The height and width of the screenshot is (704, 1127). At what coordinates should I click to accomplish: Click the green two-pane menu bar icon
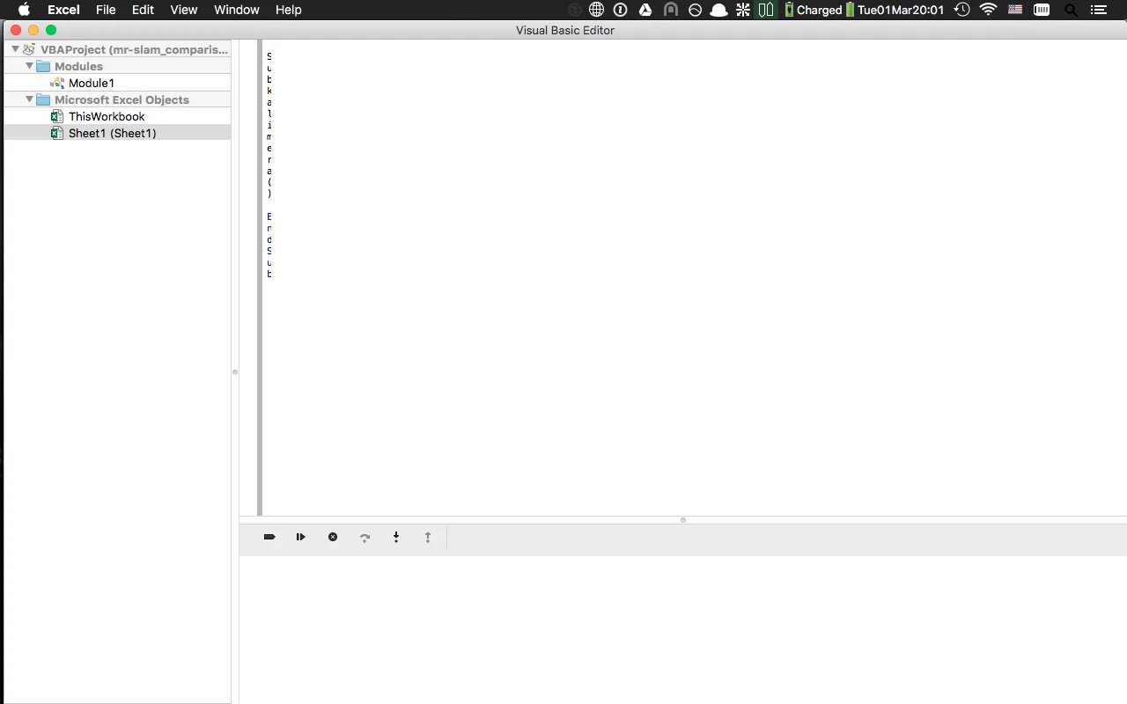click(x=766, y=10)
